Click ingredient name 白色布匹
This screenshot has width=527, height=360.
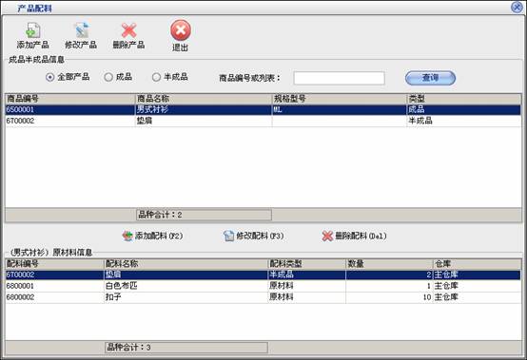(122, 286)
